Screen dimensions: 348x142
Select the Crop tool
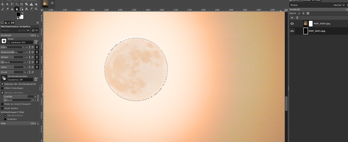(22, 4)
